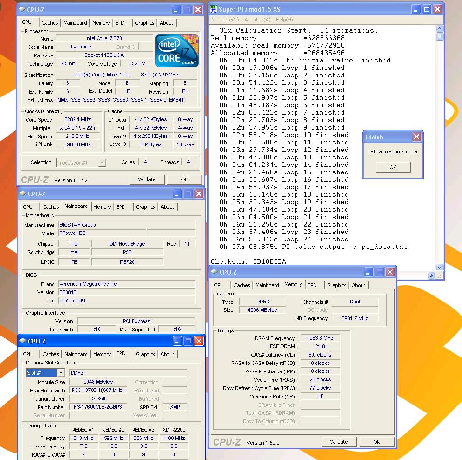Click Super PI title bar app icon

tap(214, 9)
